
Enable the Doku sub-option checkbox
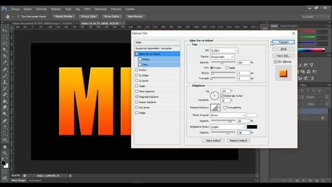[140, 64]
